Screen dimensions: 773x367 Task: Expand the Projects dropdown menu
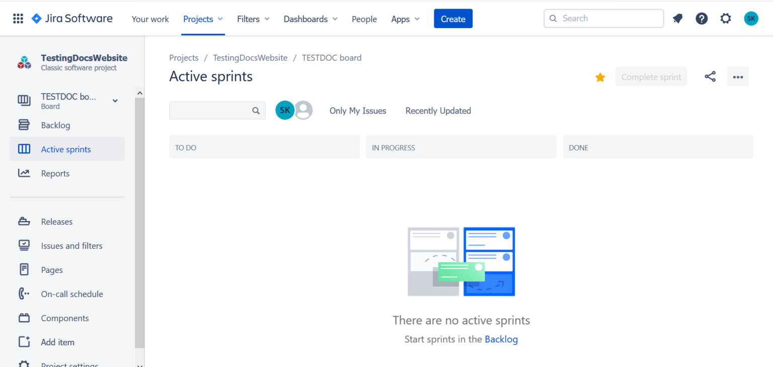coord(203,19)
